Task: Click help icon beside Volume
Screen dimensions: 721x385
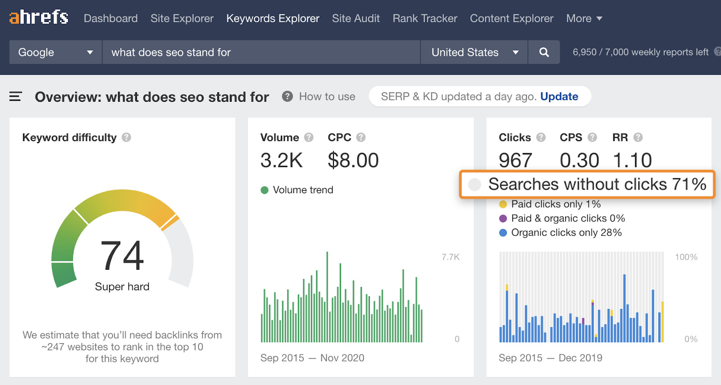Action: (309, 137)
